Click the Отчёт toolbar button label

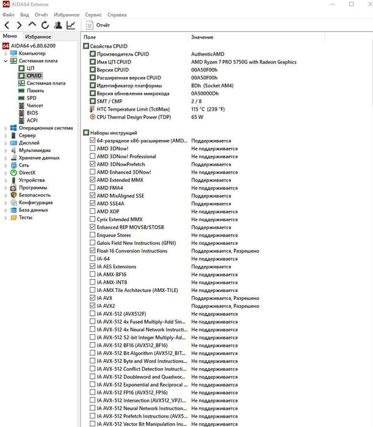103,25
